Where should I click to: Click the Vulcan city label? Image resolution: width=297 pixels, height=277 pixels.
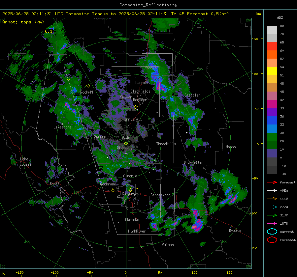168,245
